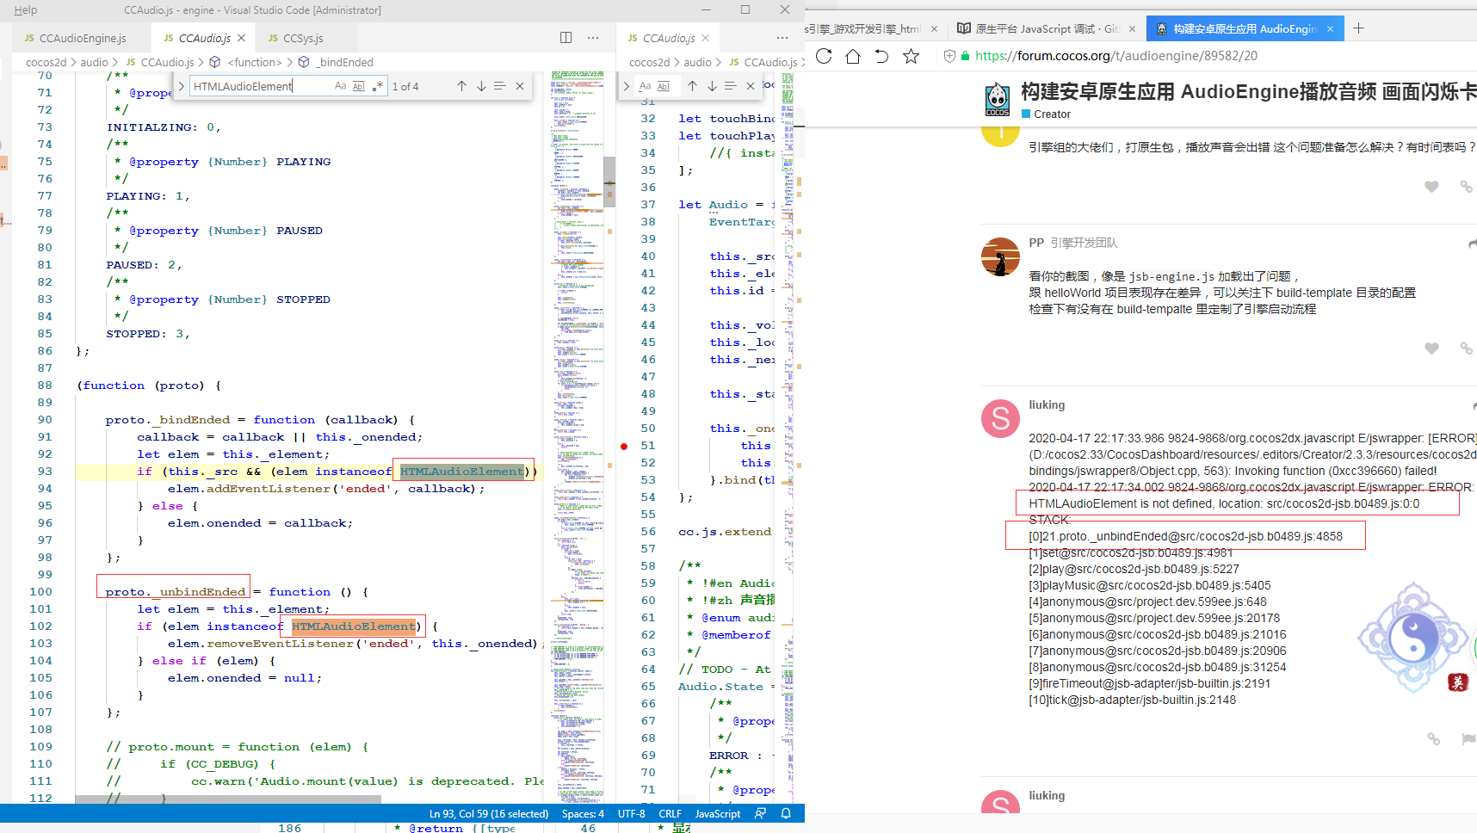Image resolution: width=1477 pixels, height=833 pixels.
Task: Open audio breadcrumb in left editor
Action: click(x=94, y=62)
